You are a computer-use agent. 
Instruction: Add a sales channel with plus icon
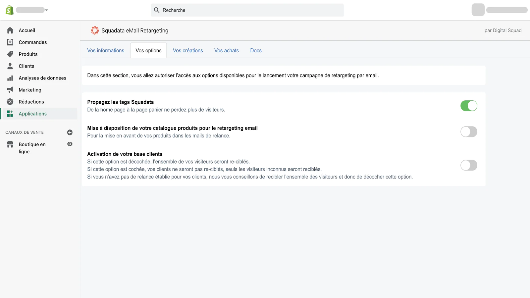pyautogui.click(x=70, y=132)
